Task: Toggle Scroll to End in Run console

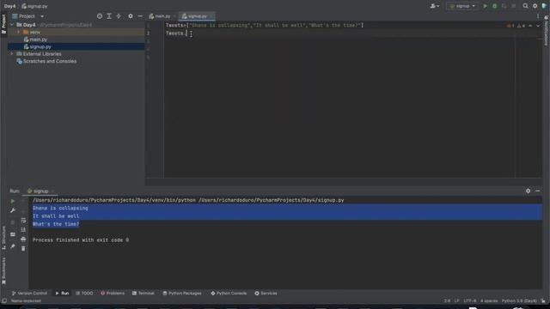Action: [23, 229]
